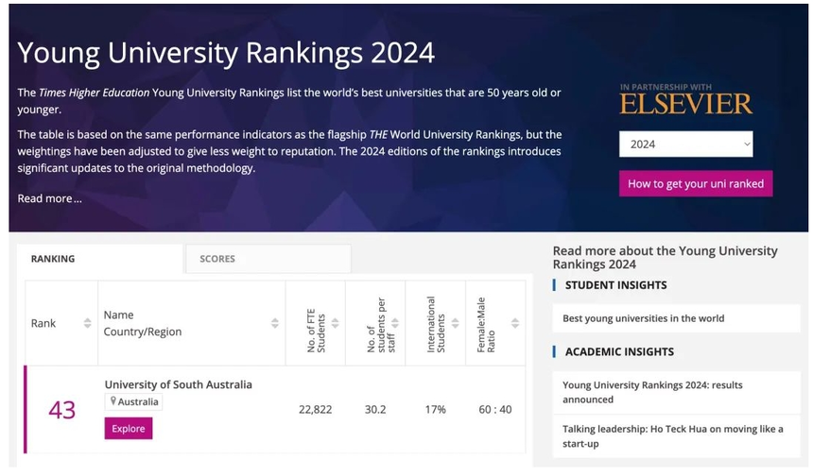The height and width of the screenshot is (476, 813).
Task: Open University of South Australia link
Action: pos(179,384)
